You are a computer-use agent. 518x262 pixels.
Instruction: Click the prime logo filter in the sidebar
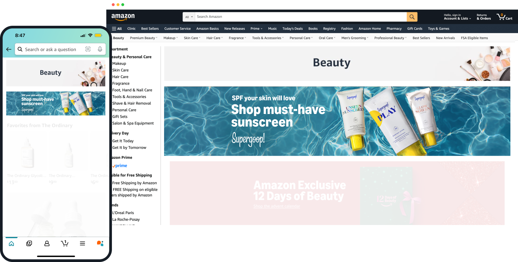[x=120, y=166]
